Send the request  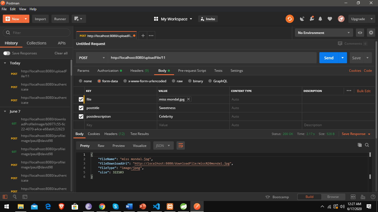click(x=329, y=58)
